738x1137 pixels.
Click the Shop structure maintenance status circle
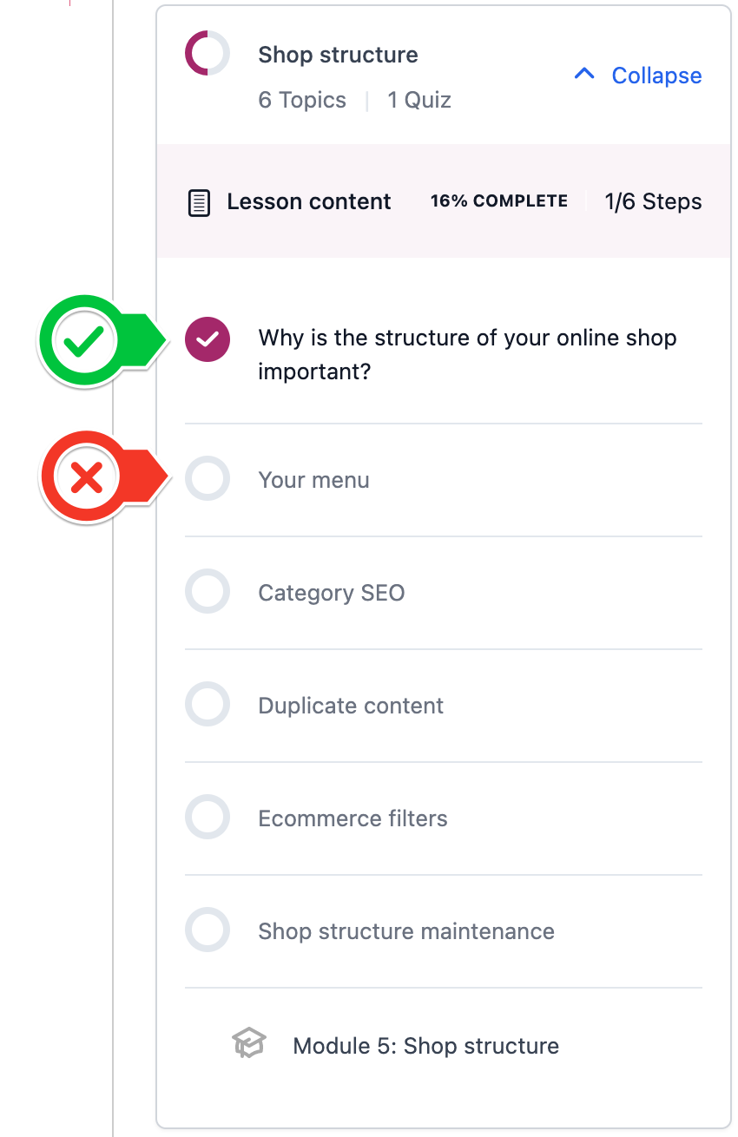[208, 930]
